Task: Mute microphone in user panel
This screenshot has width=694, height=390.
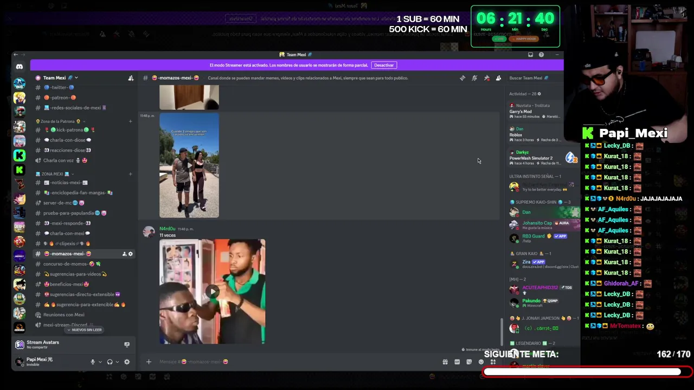Action: [x=93, y=362]
